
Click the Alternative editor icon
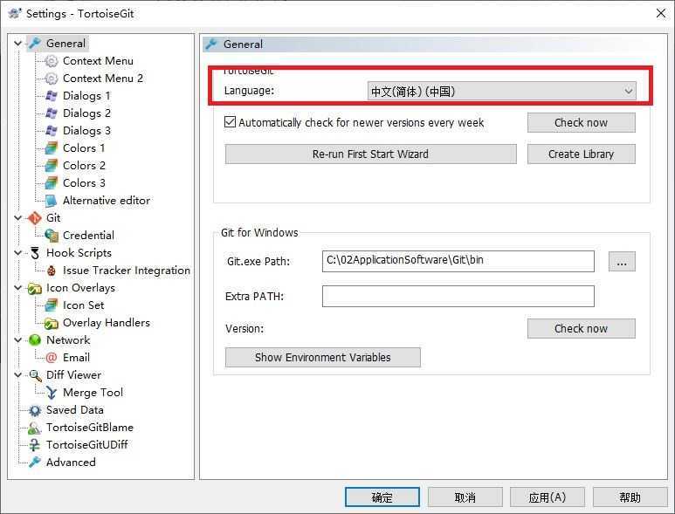tap(52, 201)
